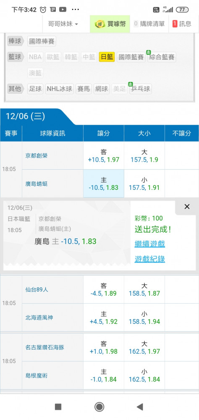Choose the 綜合籃賽 category
This screenshot has width=199, height=420.
pyautogui.click(x=162, y=57)
